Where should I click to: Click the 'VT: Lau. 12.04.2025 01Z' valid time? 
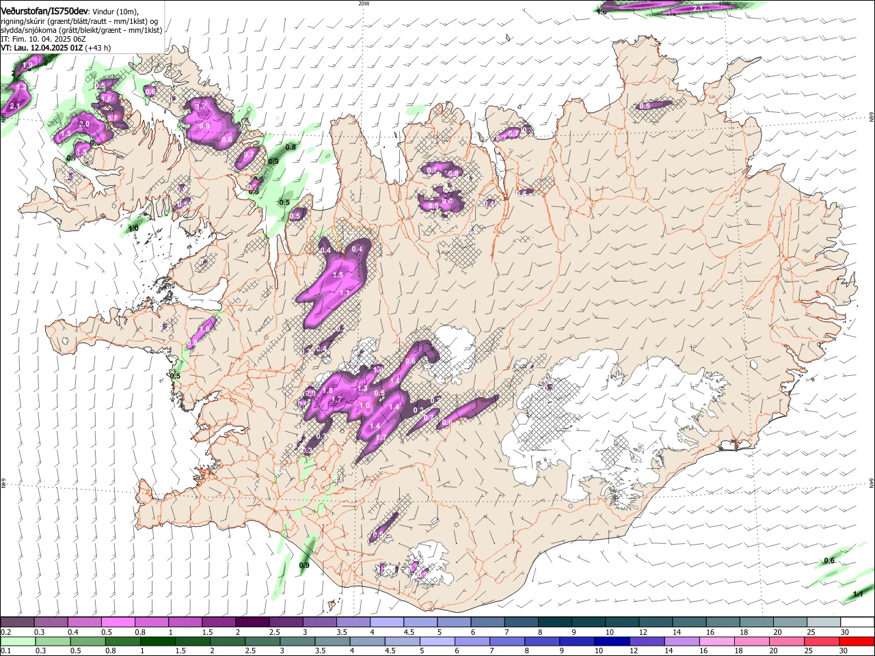tap(42, 48)
